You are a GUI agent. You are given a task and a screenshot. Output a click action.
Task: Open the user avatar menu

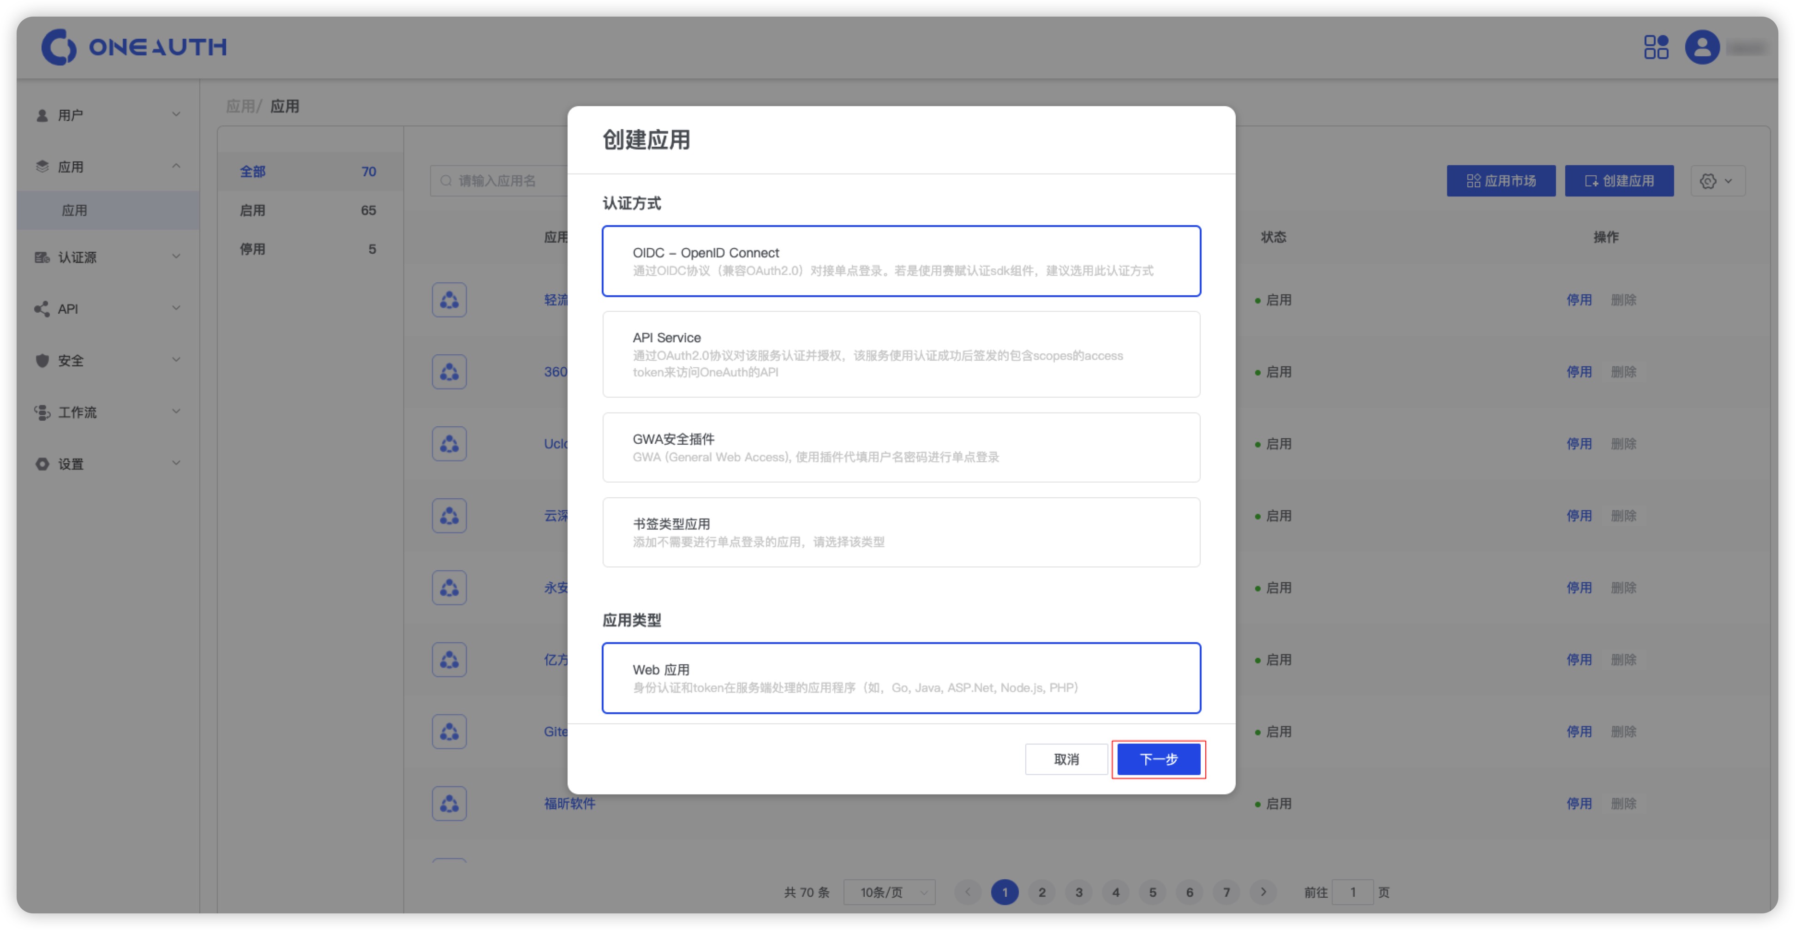tap(1702, 47)
